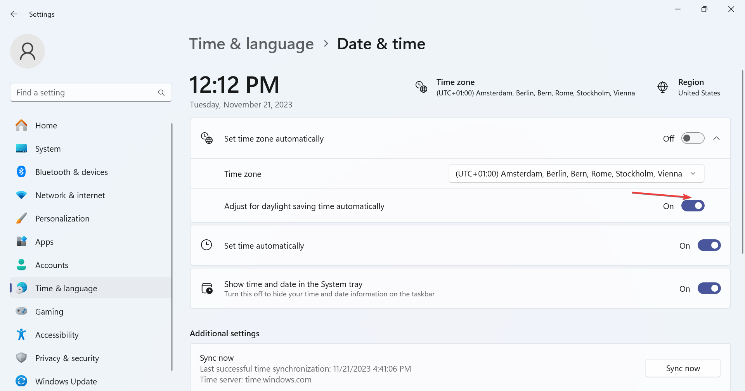
Task: Toggle Show time and date in System tray
Action: click(709, 289)
